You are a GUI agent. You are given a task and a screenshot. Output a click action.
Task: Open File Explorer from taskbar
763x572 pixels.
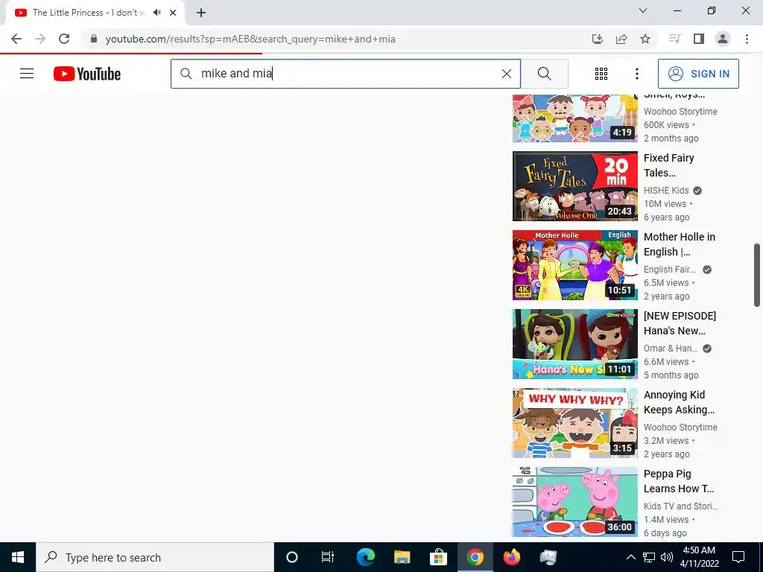click(402, 557)
